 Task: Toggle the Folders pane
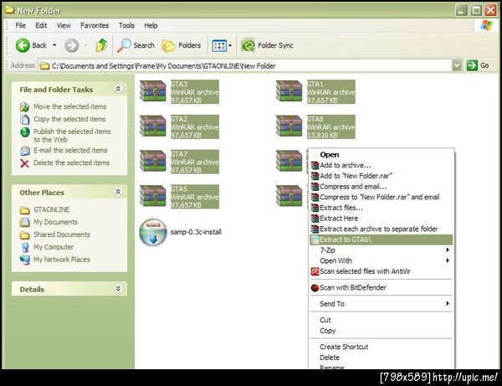pos(182,45)
